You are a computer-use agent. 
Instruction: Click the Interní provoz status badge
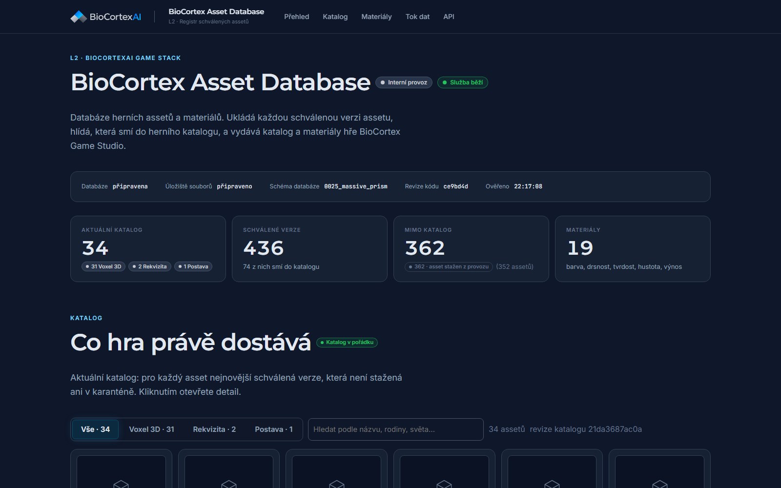coord(404,82)
